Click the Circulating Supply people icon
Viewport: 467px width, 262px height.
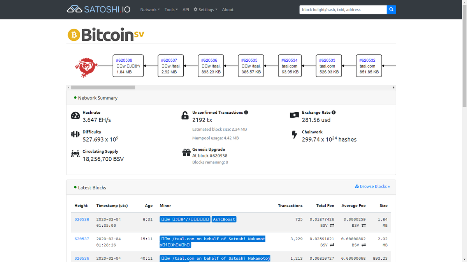point(75,154)
